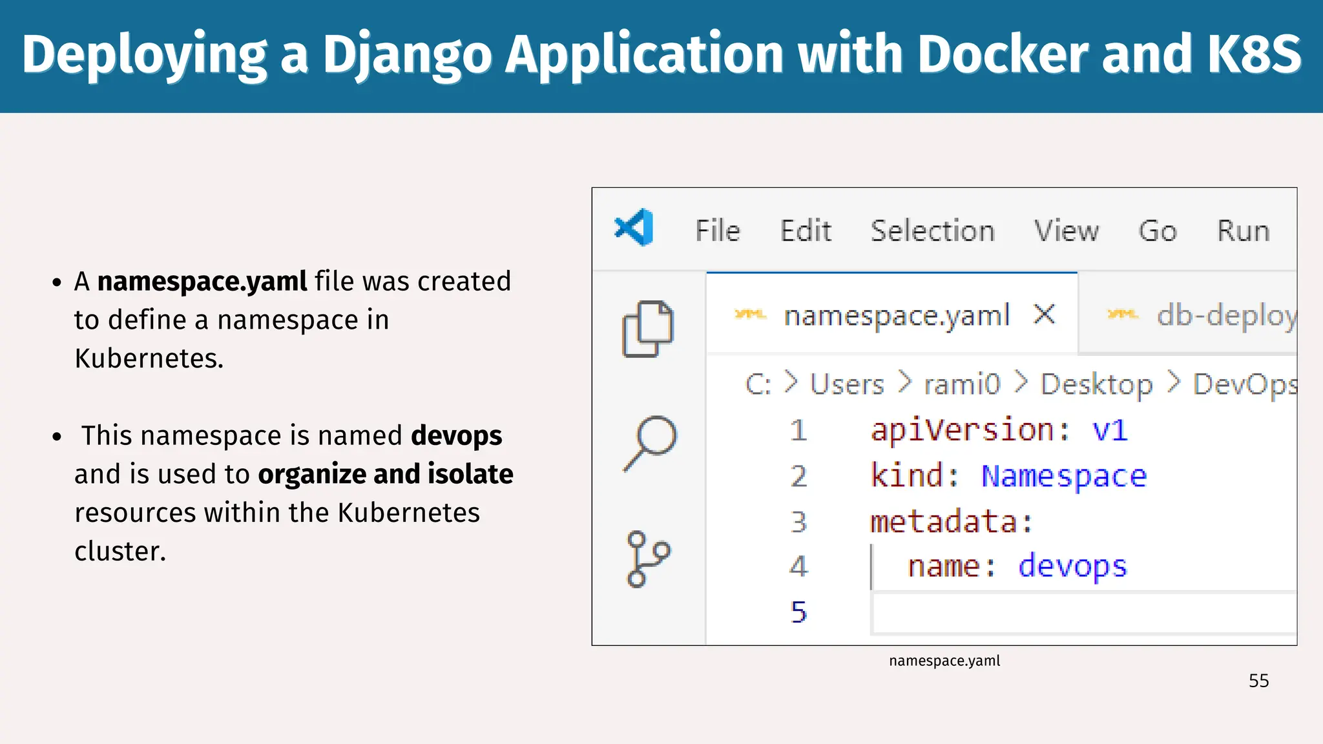This screenshot has height=744, width=1323.
Task: Expand the Desktop breadcrumb segment
Action: click(1096, 385)
